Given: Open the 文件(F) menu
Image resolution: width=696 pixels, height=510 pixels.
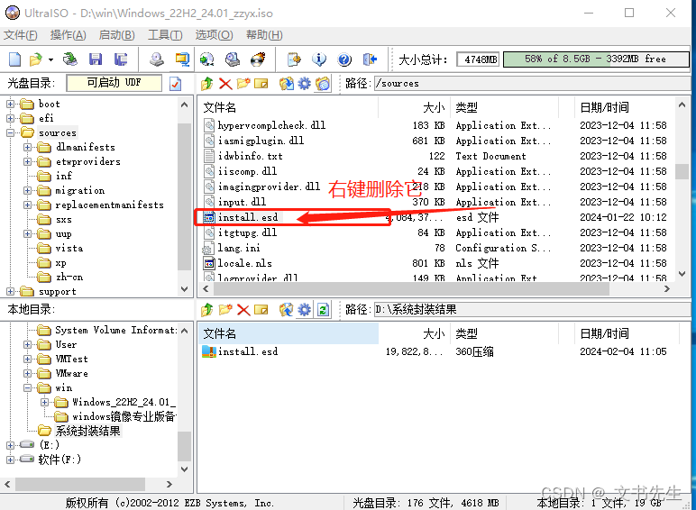Looking at the screenshot, I should (x=21, y=35).
